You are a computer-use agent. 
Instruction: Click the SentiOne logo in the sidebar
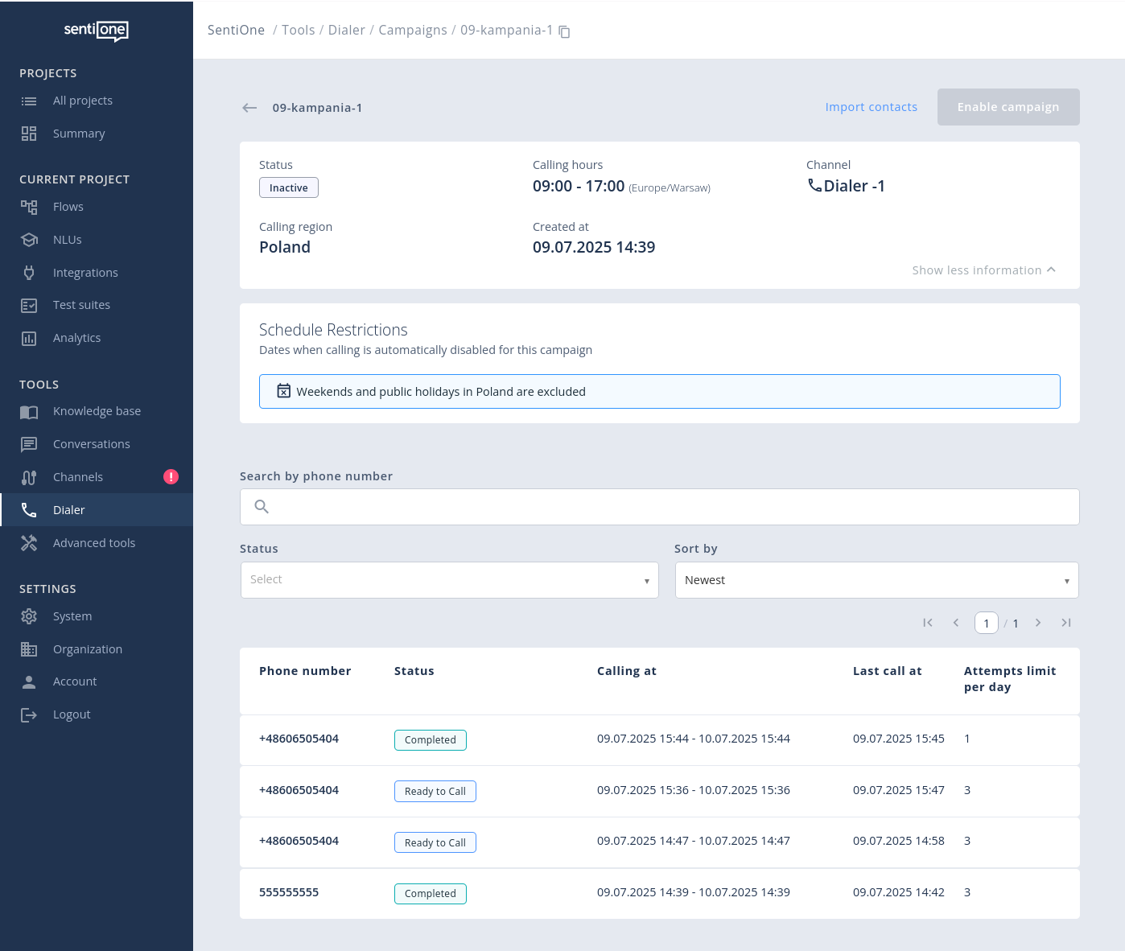[x=97, y=31]
